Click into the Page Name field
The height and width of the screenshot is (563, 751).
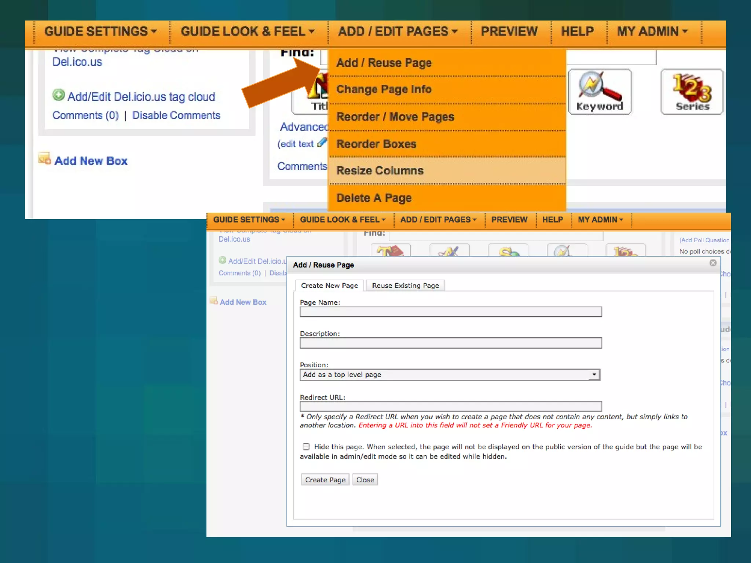click(451, 312)
